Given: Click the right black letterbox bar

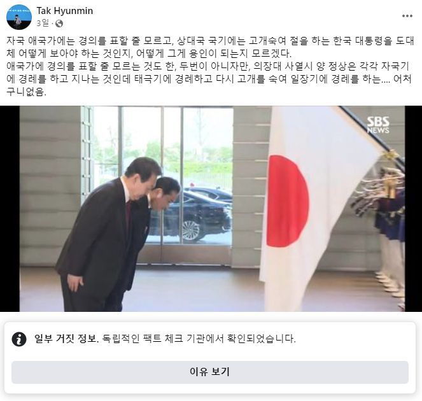Looking at the screenshot, I should [x=413, y=209].
